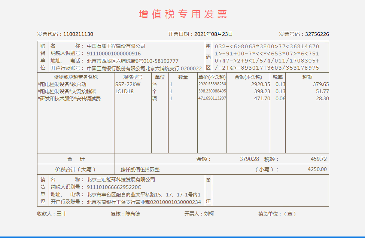This screenshot has width=365, height=238.
Task: Click the 合计 row label
Action: (x=76, y=159)
